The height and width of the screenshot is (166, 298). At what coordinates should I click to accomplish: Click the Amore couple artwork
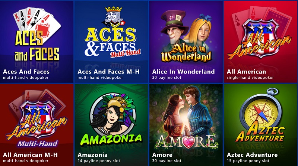[x=186, y=117]
